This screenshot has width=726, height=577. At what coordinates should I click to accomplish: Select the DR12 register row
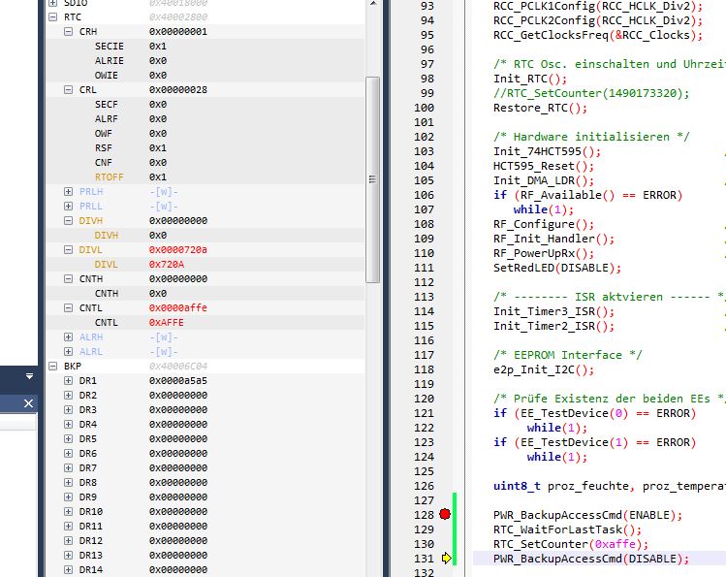(205, 541)
